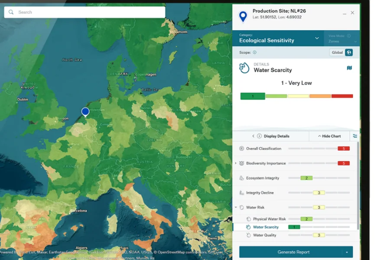
Task: Click the info icon next to Scope
Action: [x=255, y=52]
